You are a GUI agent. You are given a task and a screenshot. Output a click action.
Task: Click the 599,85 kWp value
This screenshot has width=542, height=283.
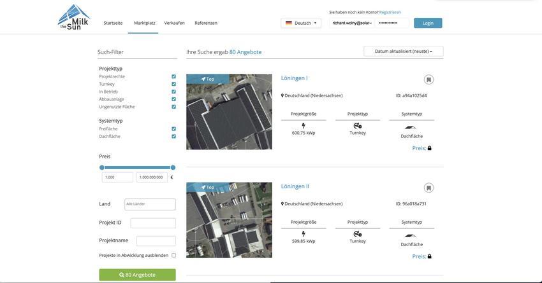tap(304, 241)
